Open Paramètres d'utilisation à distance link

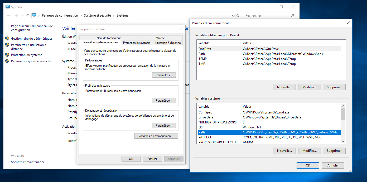(x=28, y=47)
